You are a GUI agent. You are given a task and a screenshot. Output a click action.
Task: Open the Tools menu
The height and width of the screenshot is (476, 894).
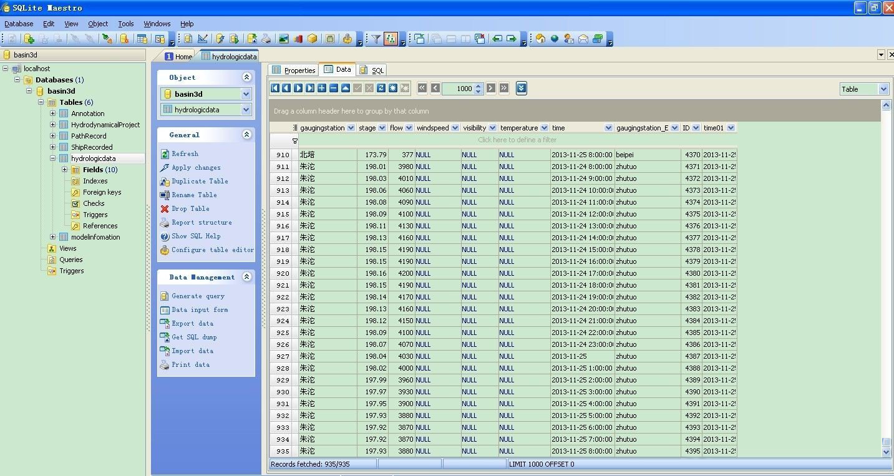(x=126, y=24)
